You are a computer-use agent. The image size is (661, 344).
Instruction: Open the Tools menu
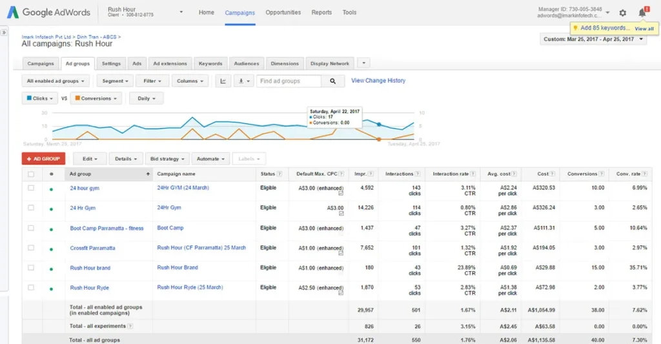tap(349, 12)
